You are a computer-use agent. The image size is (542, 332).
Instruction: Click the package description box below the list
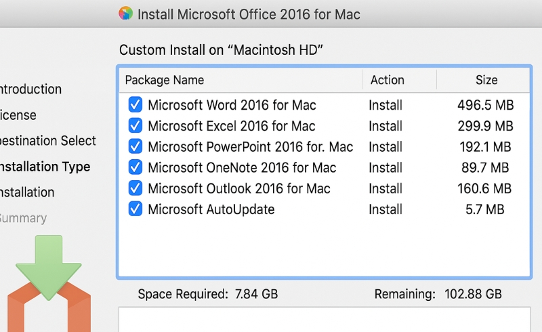325,320
